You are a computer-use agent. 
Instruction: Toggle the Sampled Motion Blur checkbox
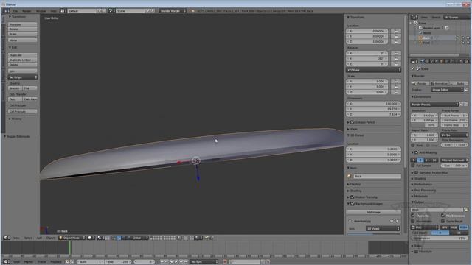tap(416, 173)
